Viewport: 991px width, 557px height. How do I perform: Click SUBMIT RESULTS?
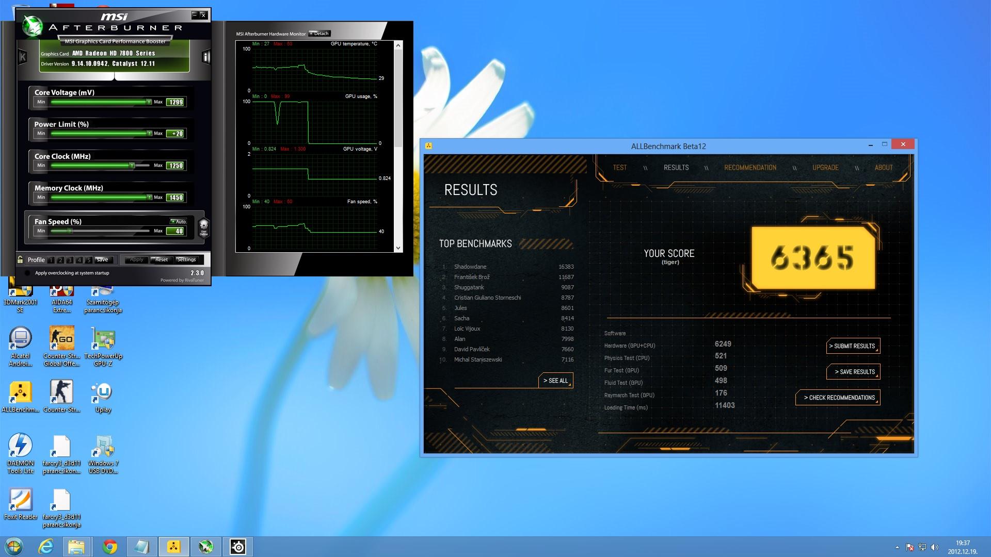(853, 346)
